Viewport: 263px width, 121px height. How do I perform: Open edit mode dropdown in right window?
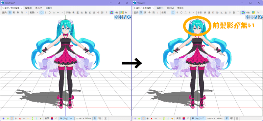[x=144, y=8]
